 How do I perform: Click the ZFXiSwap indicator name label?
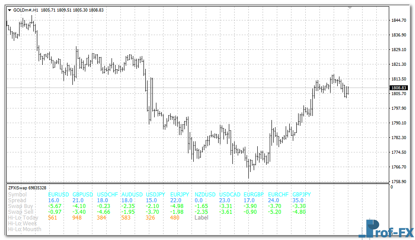click(27, 188)
